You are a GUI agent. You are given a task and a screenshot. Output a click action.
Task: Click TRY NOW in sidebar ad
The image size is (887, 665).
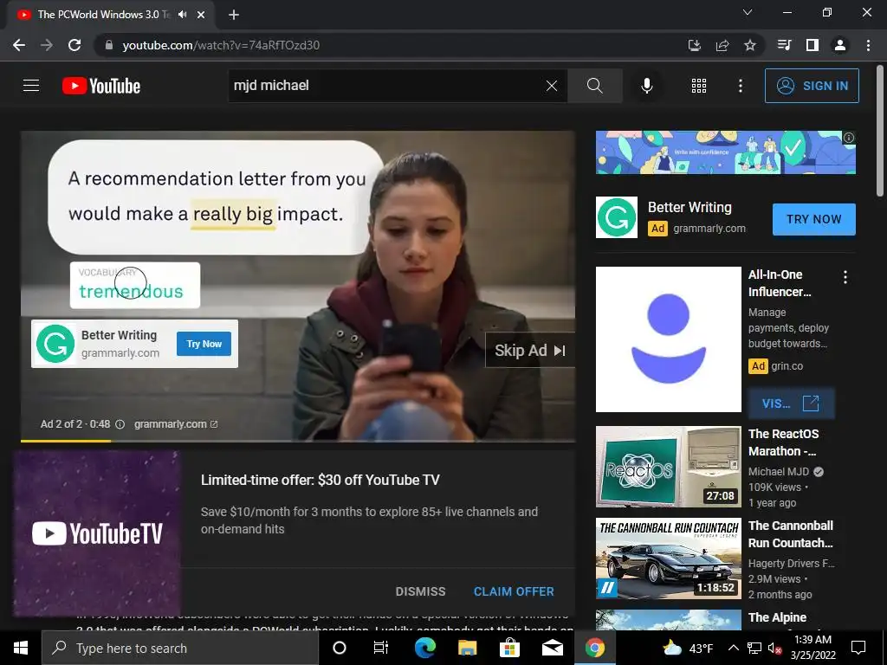point(814,219)
